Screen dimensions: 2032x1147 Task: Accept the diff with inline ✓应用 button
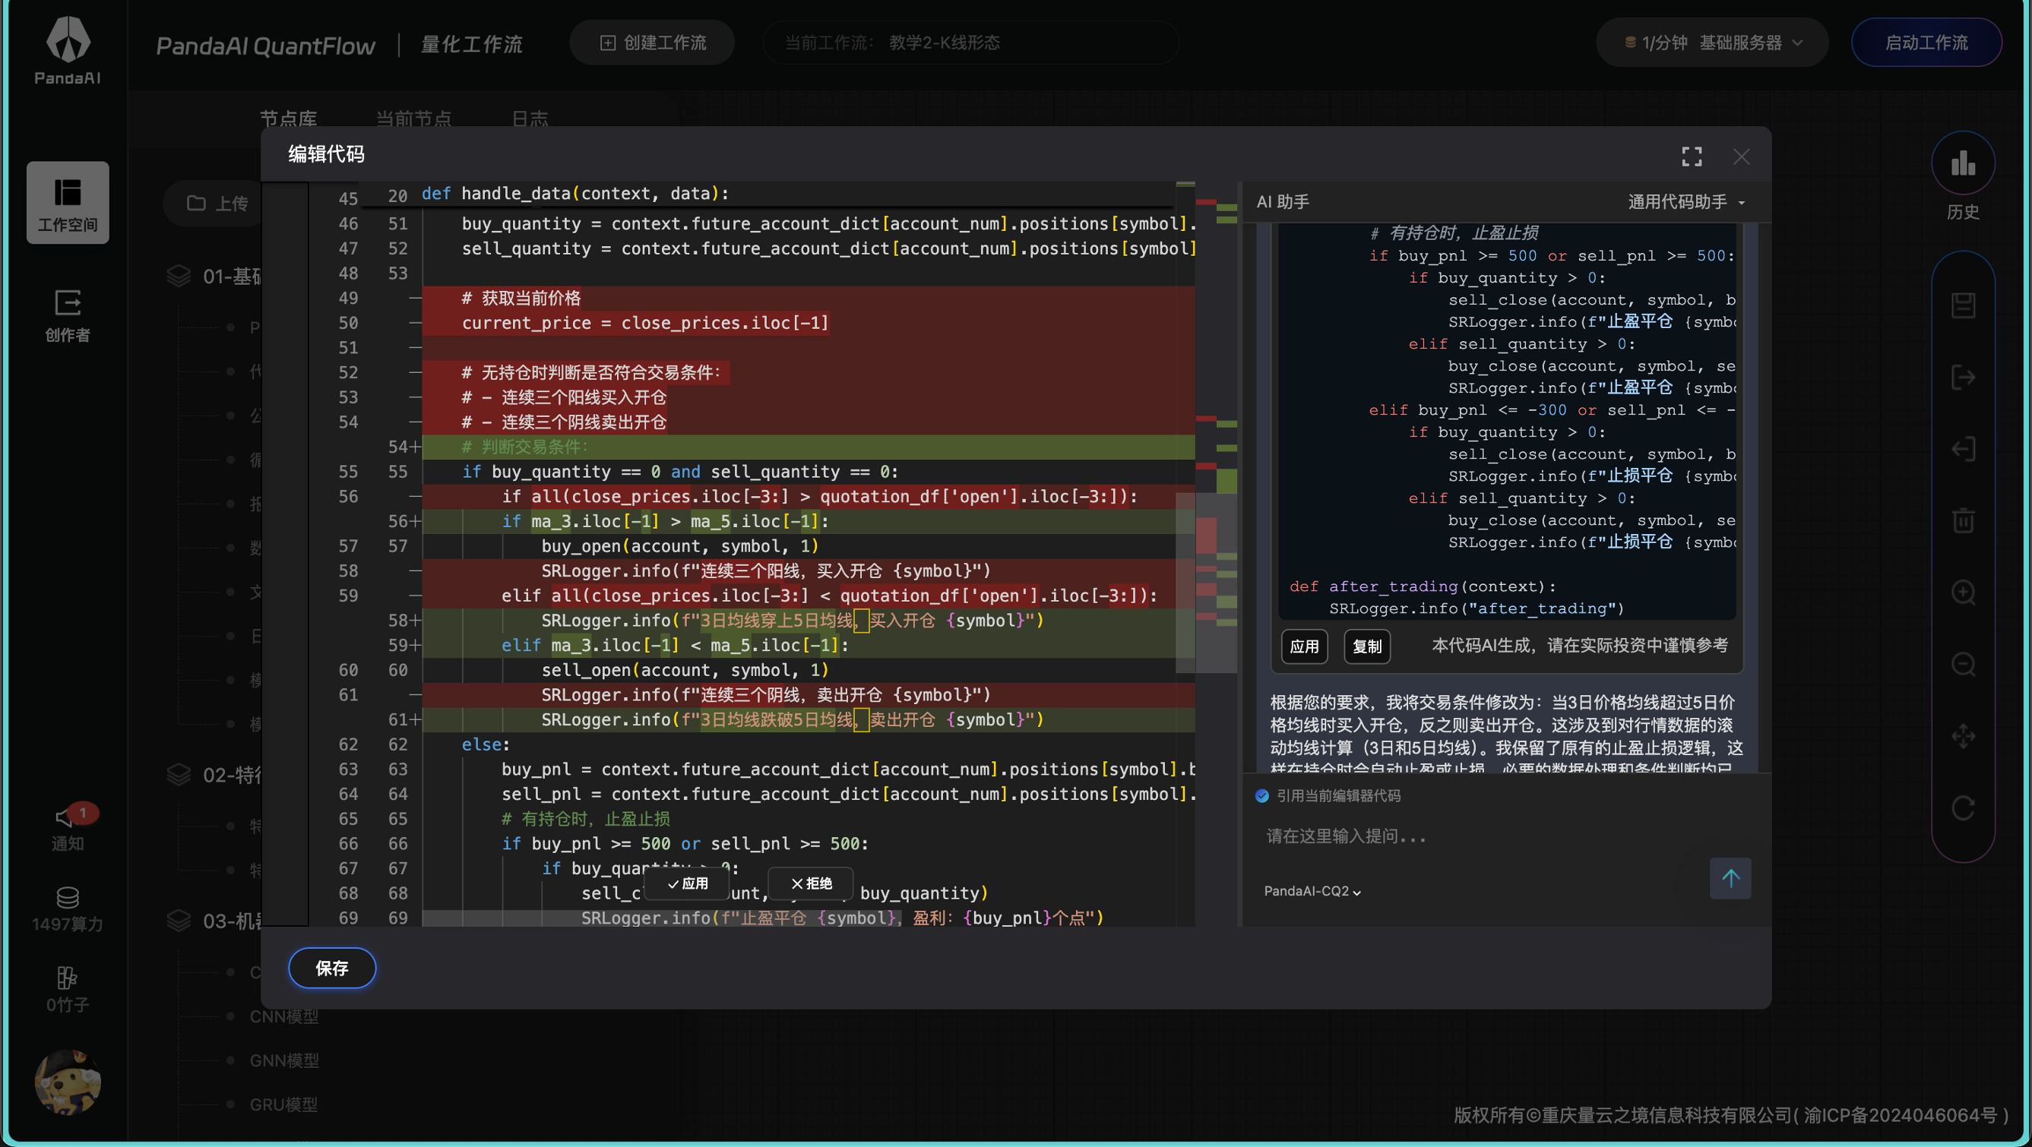pyautogui.click(x=688, y=883)
